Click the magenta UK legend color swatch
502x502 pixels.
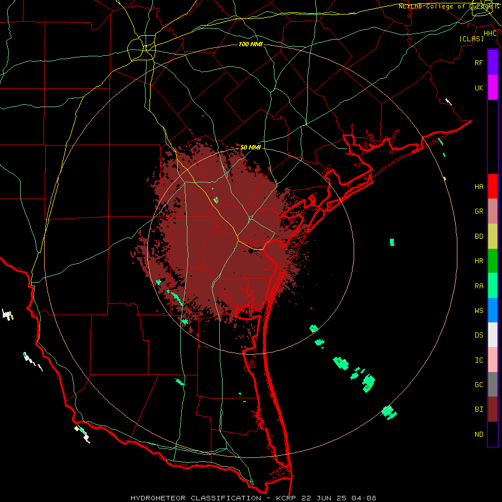(493, 88)
